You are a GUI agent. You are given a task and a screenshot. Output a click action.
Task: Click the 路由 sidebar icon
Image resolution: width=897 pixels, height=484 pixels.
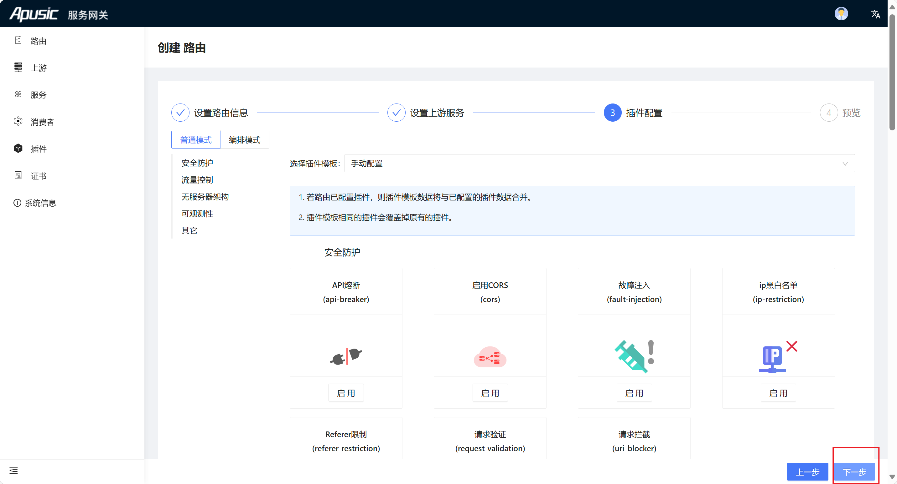(18, 40)
